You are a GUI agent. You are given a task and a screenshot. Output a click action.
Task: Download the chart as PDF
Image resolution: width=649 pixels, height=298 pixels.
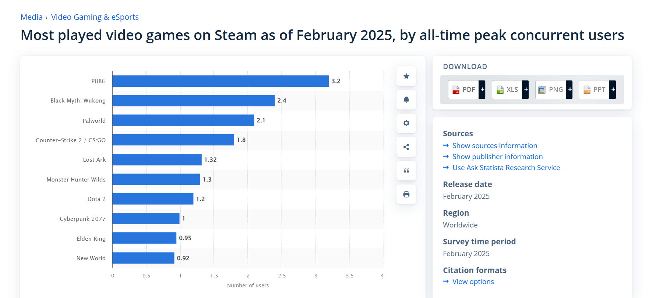pos(466,90)
